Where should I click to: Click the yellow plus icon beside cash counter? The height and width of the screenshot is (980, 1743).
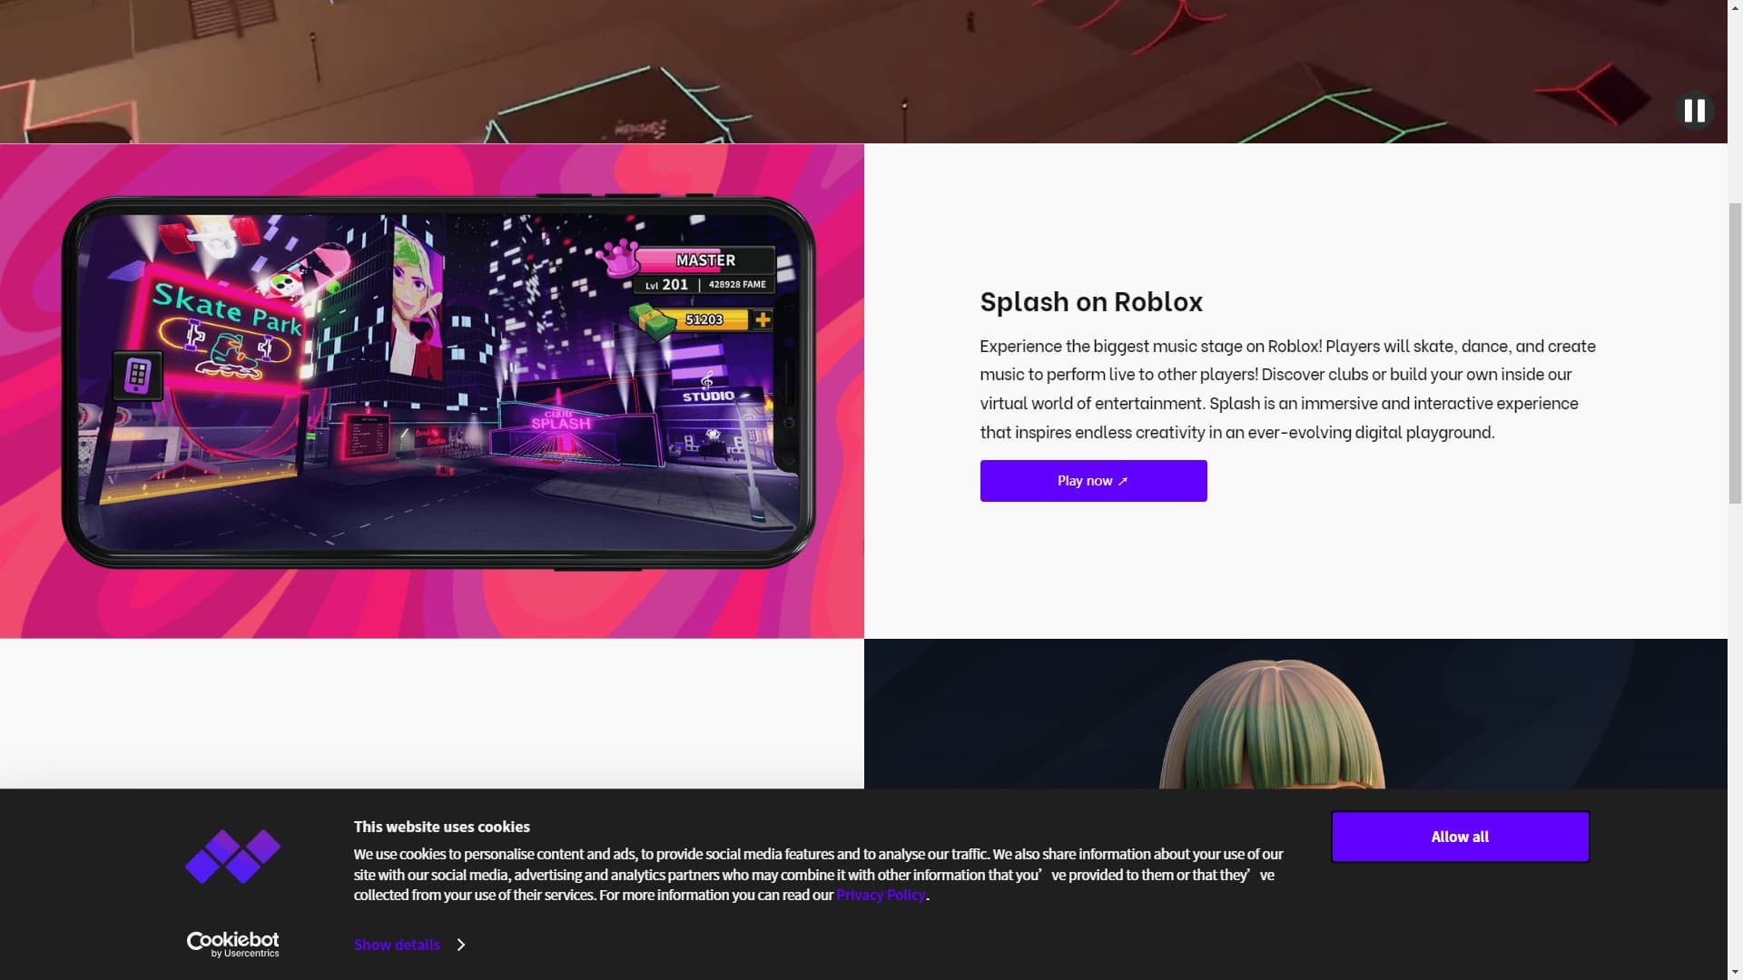[x=763, y=319]
